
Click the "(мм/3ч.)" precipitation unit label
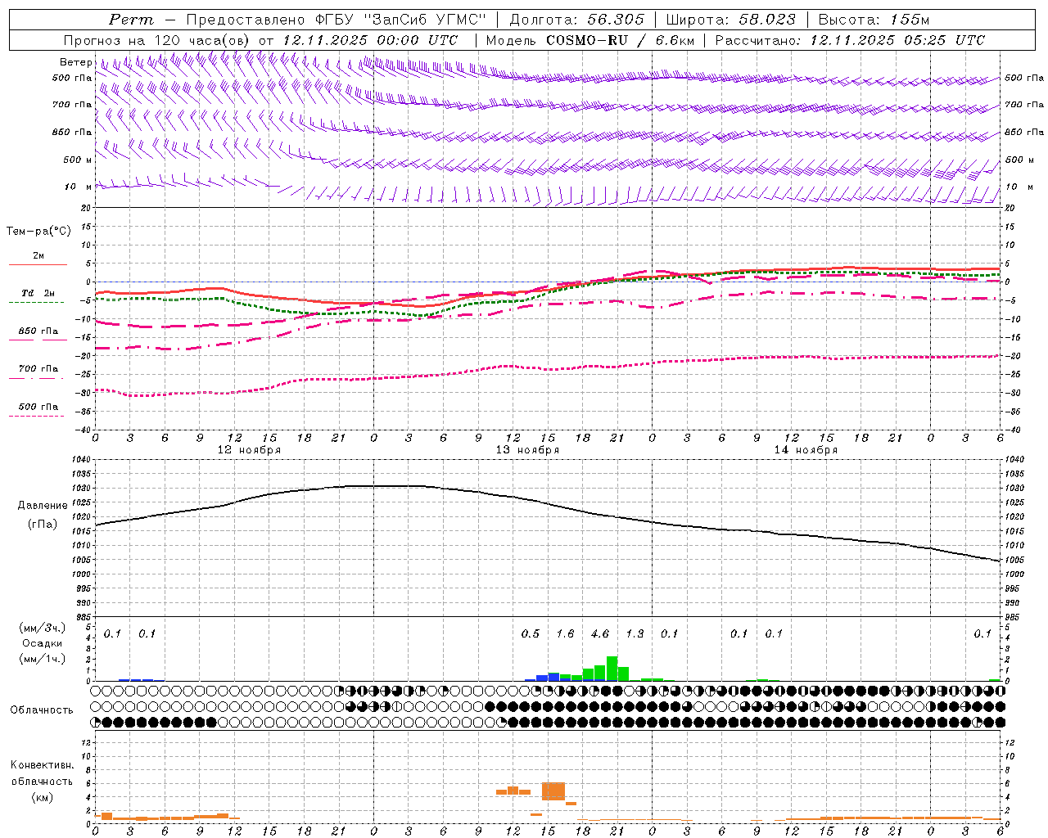(x=43, y=628)
